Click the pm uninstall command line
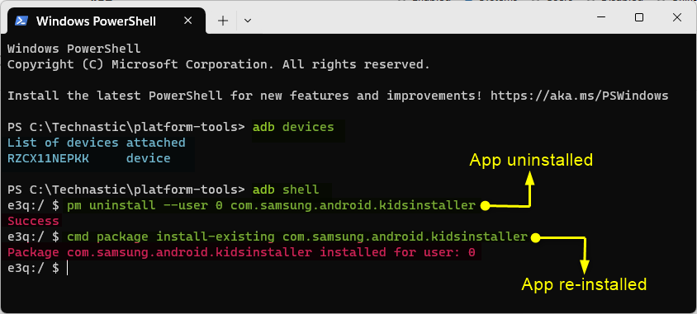Screen dimensions: 697x314 pos(271,205)
